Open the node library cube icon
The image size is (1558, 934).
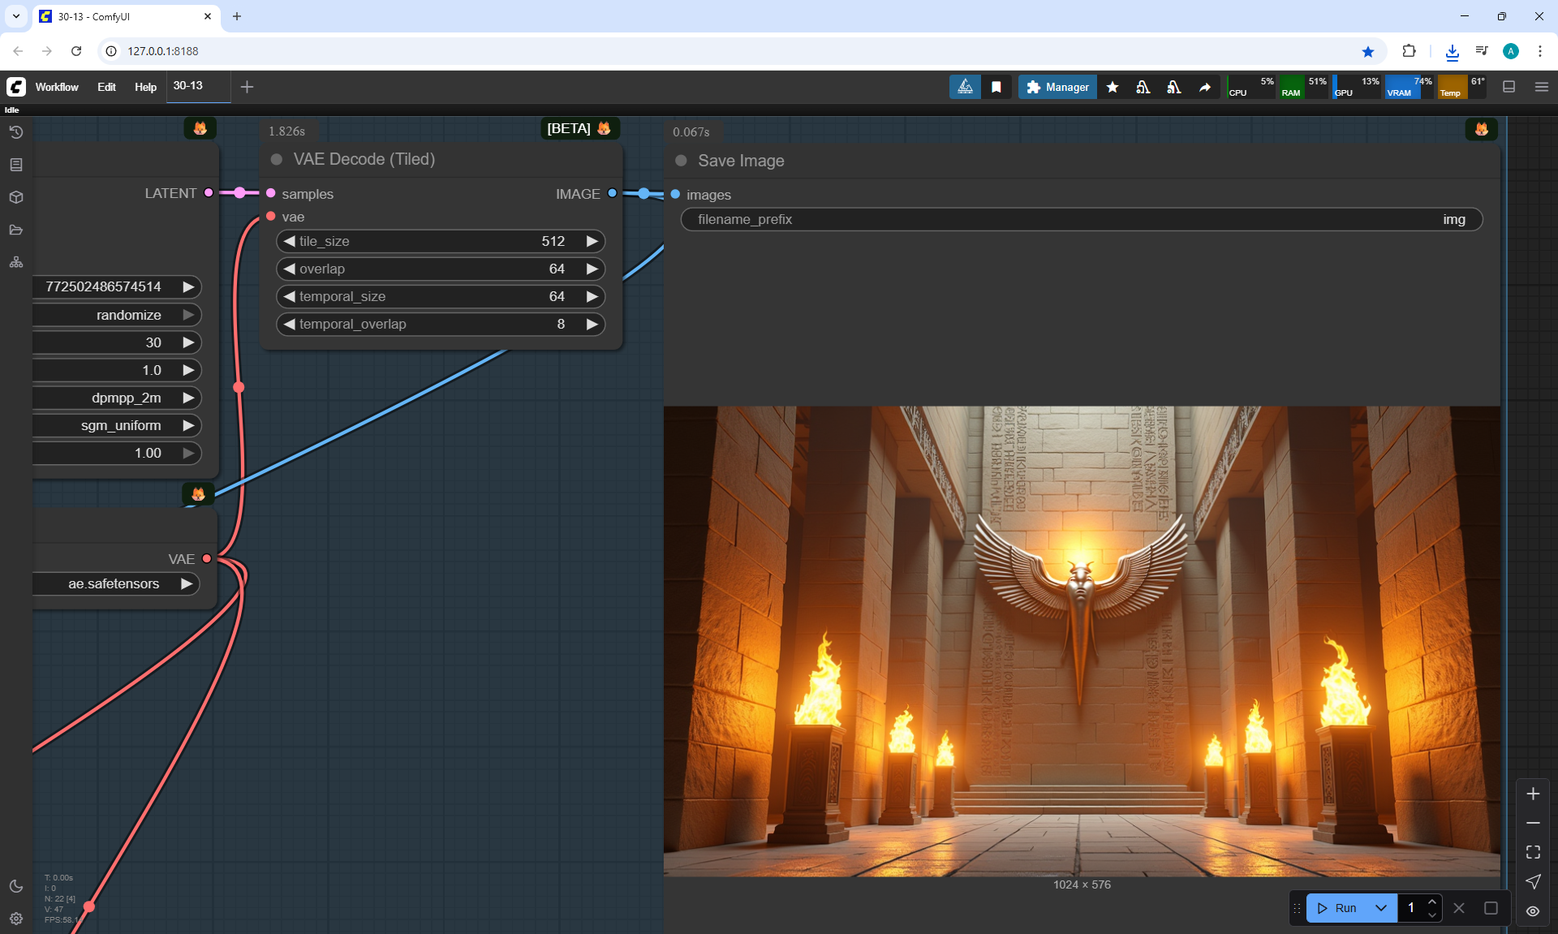coord(16,197)
